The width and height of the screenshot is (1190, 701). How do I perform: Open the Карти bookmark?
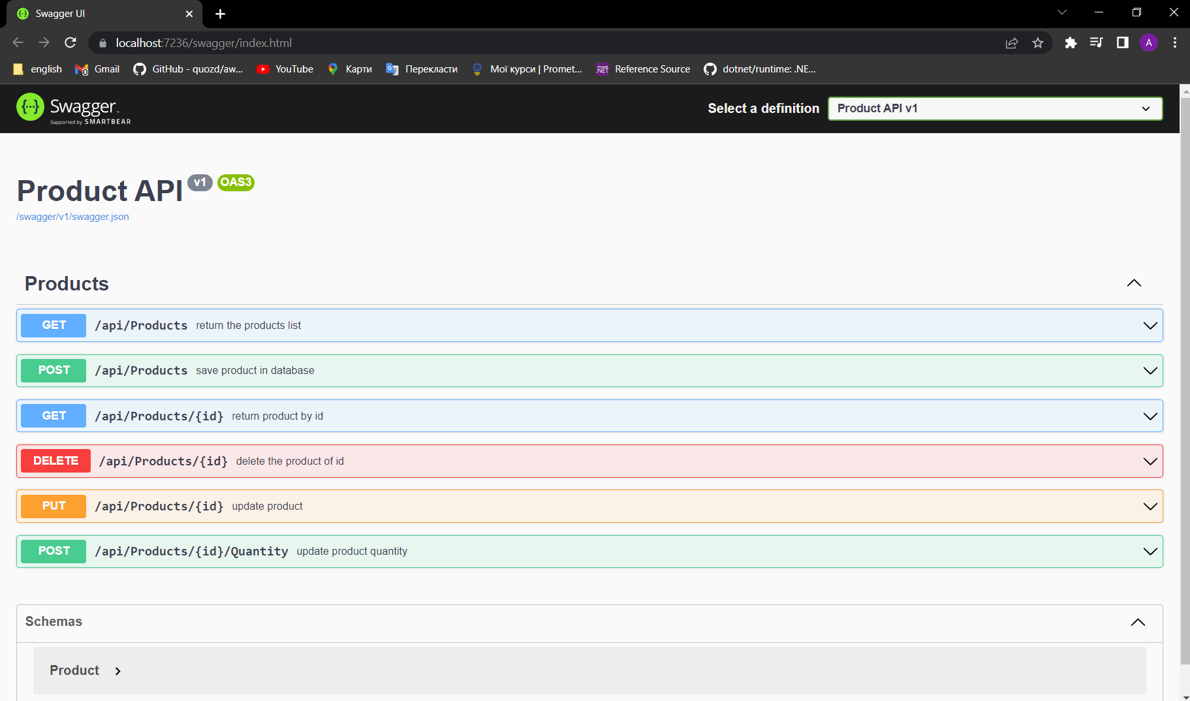pyautogui.click(x=349, y=69)
